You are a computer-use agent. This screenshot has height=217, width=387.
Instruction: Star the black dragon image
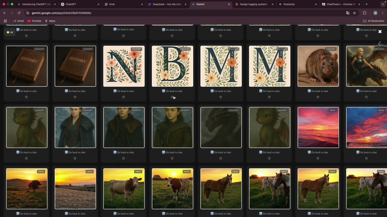(221, 158)
